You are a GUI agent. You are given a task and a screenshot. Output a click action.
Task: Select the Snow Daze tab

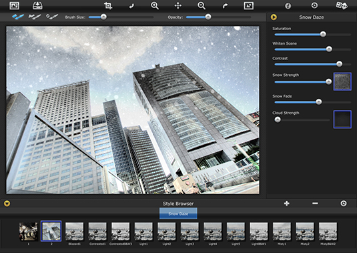tap(178, 214)
